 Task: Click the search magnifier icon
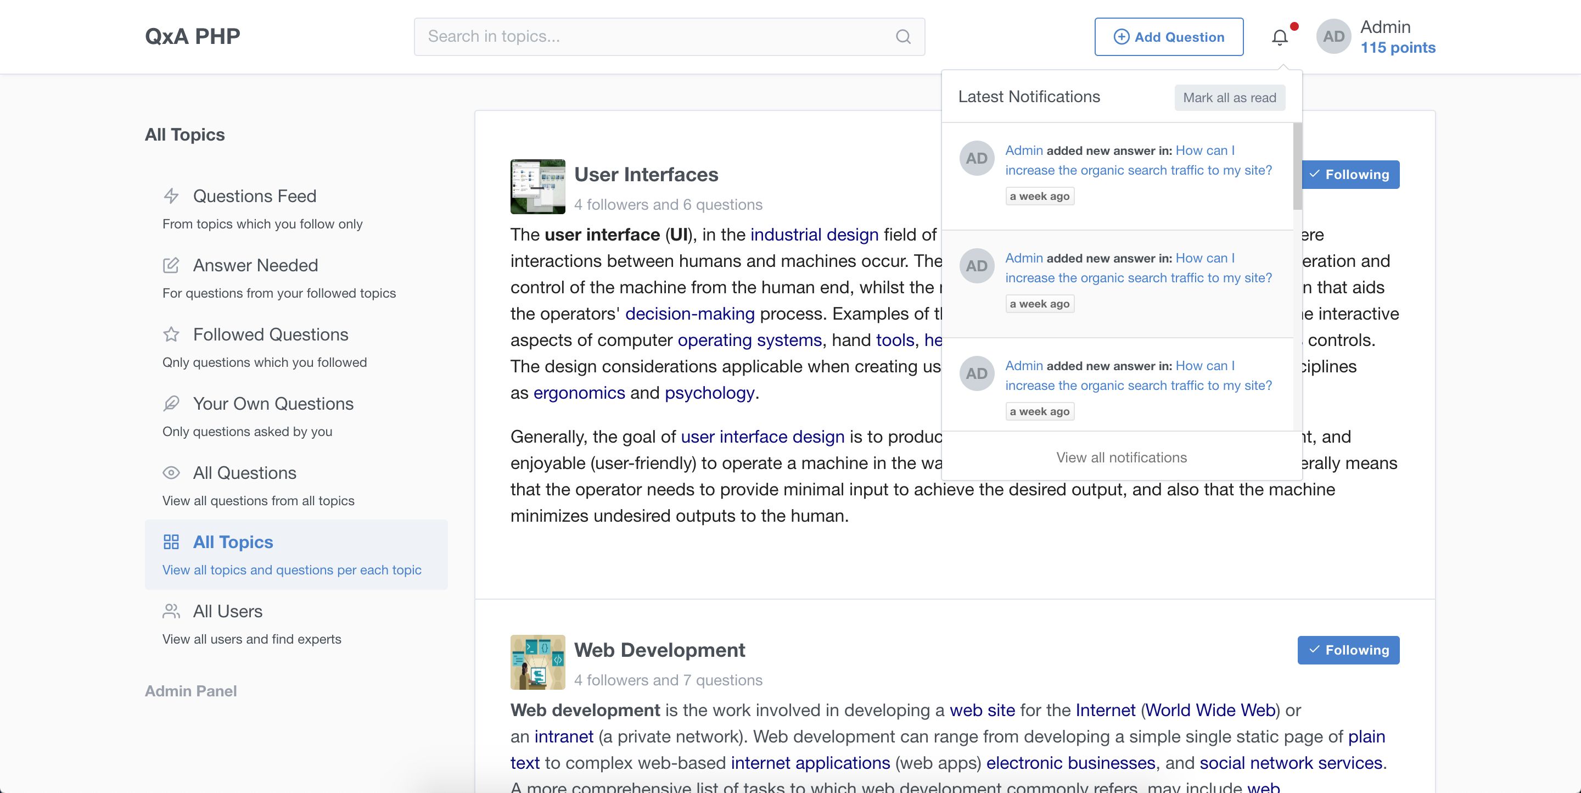903,37
